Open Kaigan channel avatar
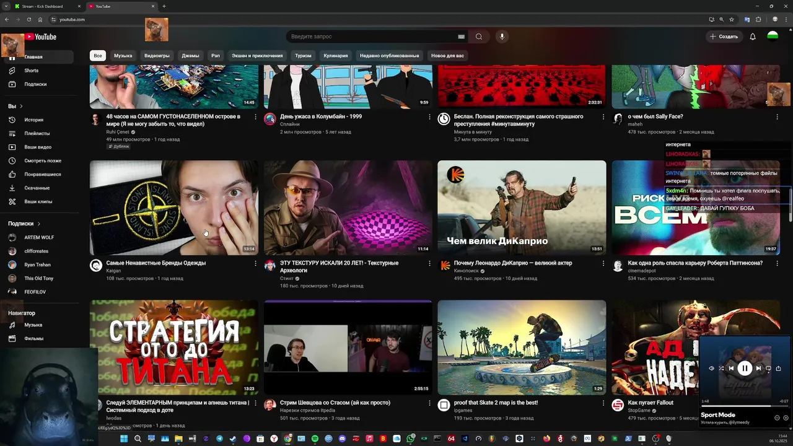 96,266
